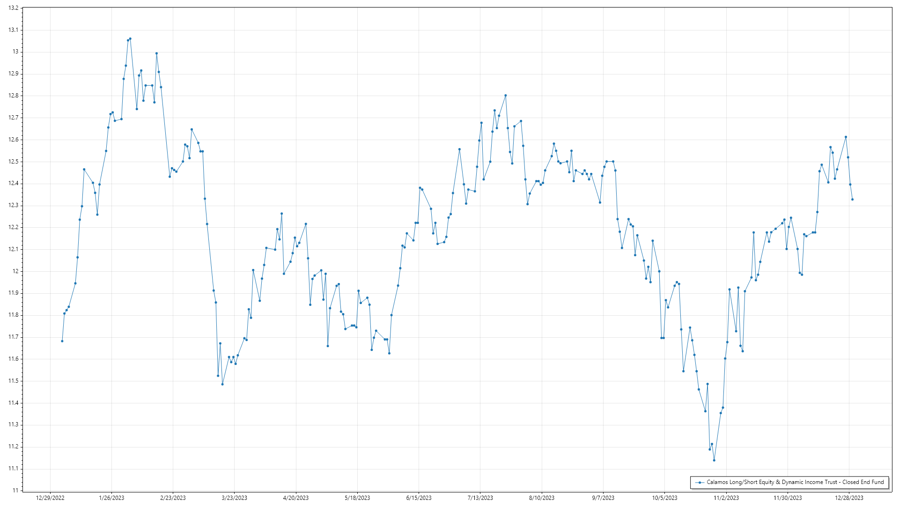
Task: Click the Calamos Long/Short Equity legend label
Action: point(795,482)
